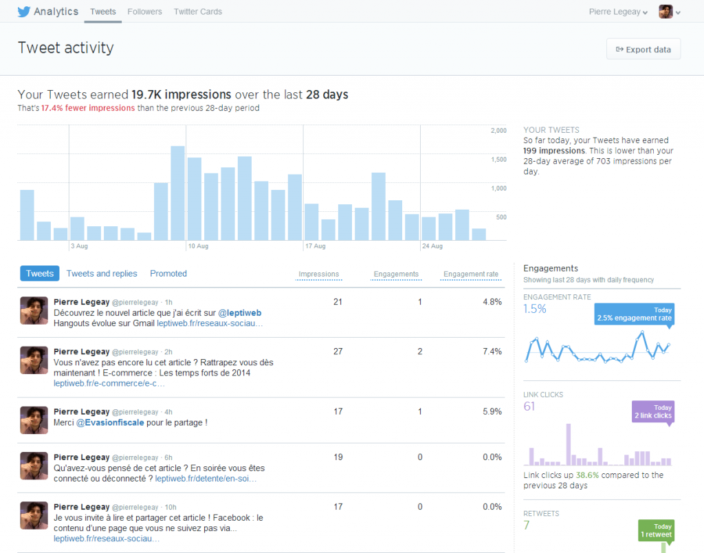Expand the Pierre Legeay account dropdown
This screenshot has width=704, height=553.
(618, 12)
